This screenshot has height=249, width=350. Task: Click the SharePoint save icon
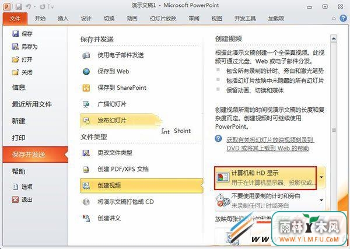tap(86, 87)
